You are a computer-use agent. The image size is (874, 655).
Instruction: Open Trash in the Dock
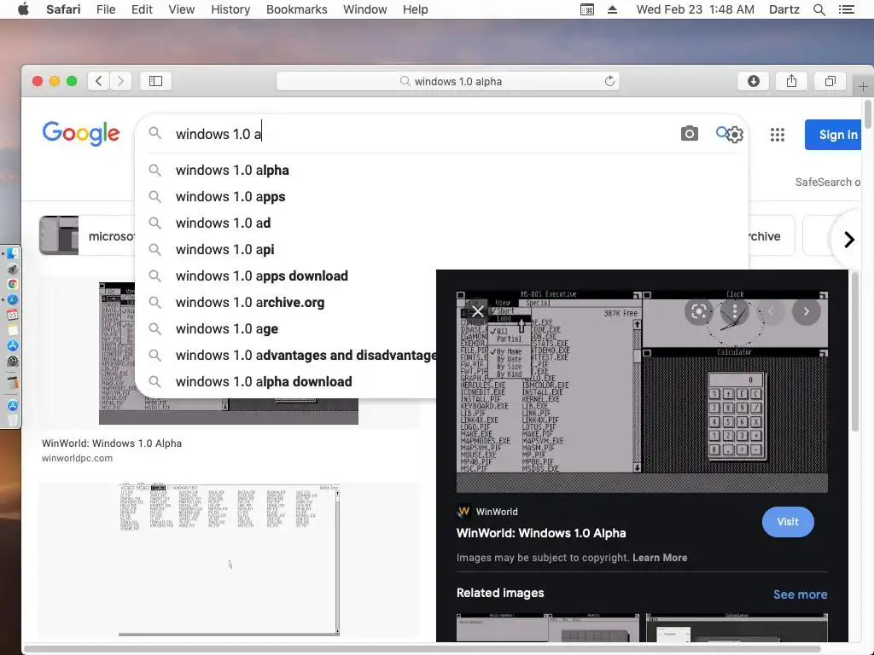12,420
